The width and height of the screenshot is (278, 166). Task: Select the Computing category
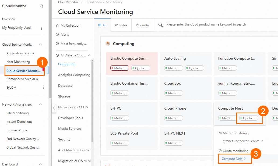pos(67,64)
